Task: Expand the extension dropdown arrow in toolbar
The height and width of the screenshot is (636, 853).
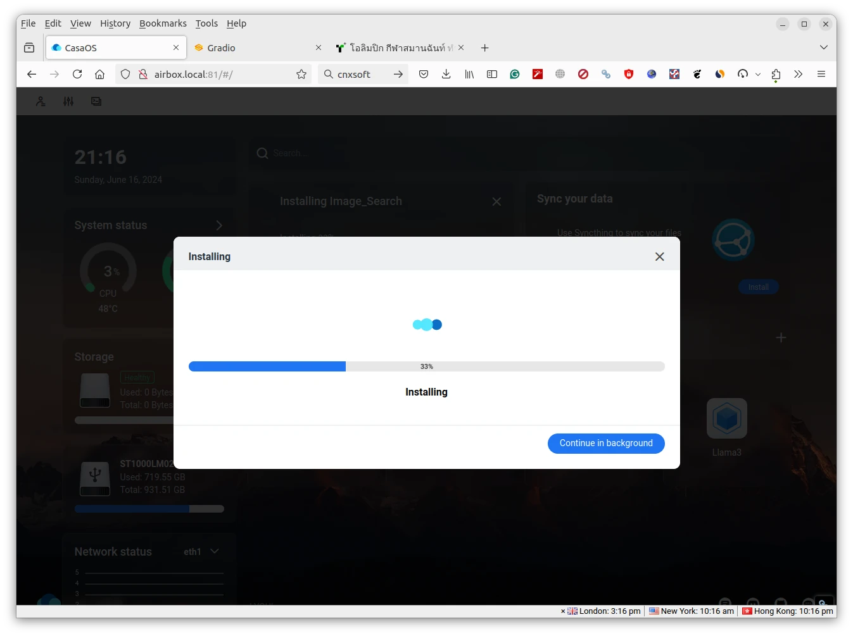Action: click(x=758, y=74)
